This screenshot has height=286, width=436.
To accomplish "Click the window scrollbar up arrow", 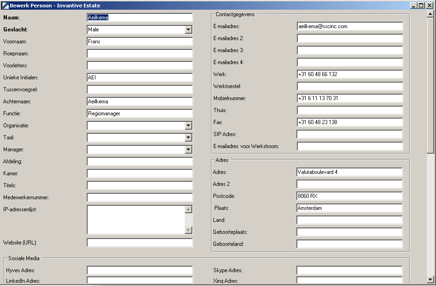I will [430, 14].
